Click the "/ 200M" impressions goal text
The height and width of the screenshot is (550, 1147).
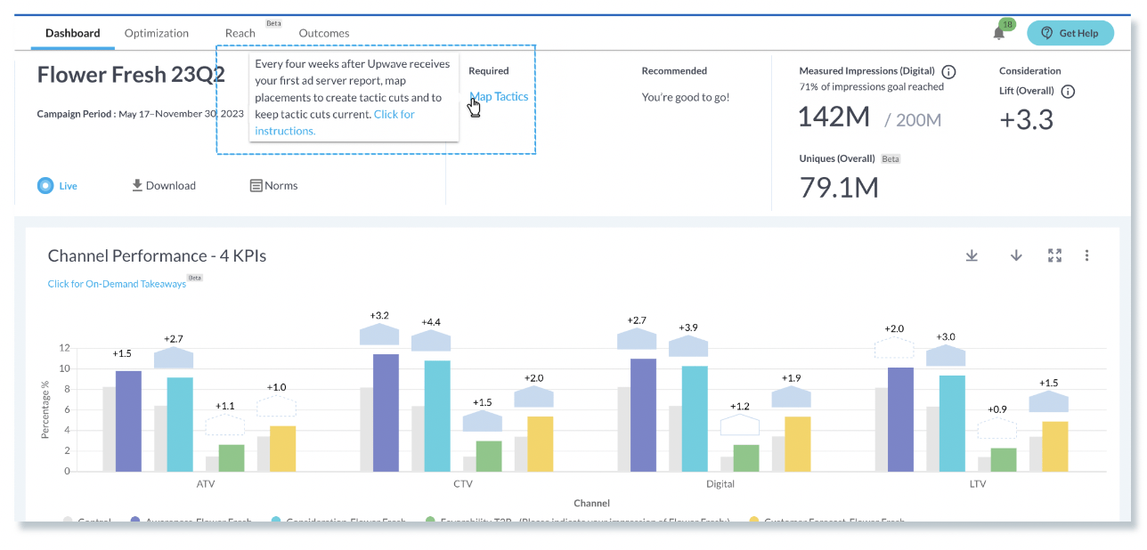pos(913,120)
